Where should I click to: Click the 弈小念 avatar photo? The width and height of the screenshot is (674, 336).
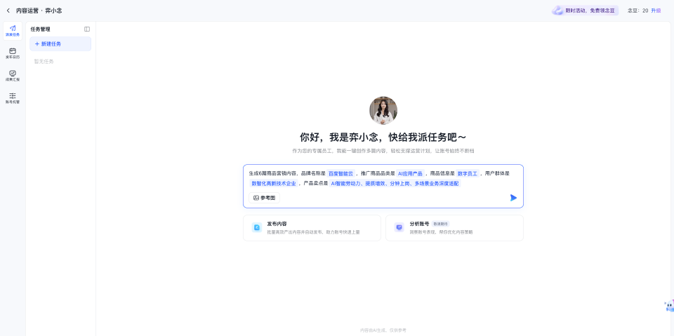[x=383, y=111]
